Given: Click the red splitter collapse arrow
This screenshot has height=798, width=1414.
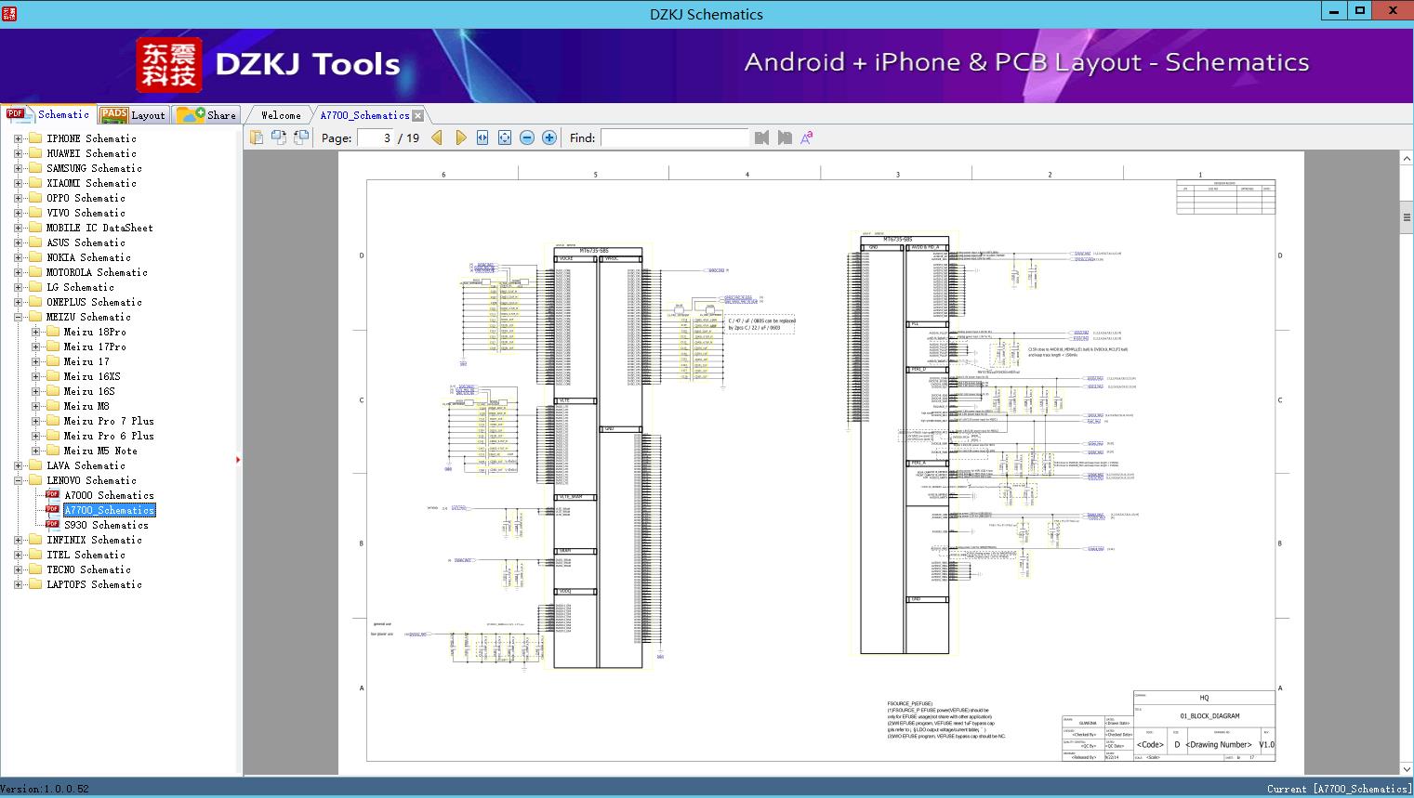Looking at the screenshot, I should pos(238,459).
